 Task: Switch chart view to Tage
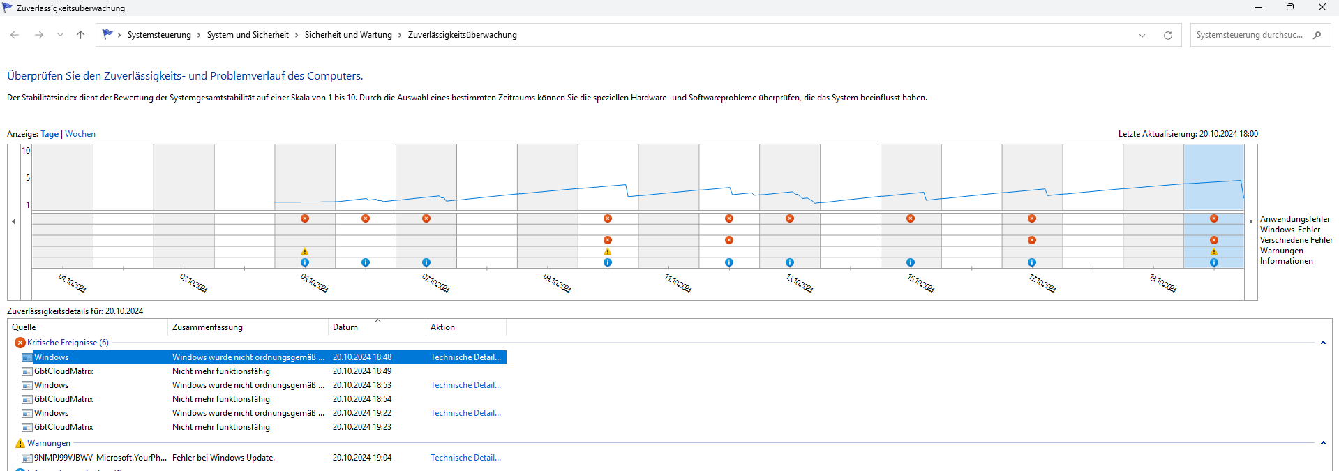[50, 134]
